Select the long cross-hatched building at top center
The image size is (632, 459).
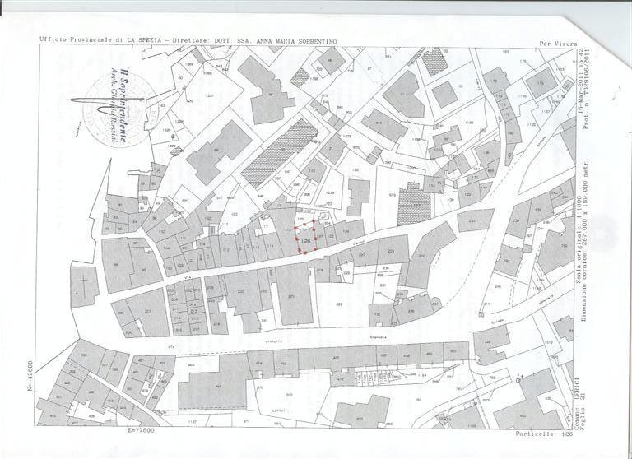click(x=278, y=153)
